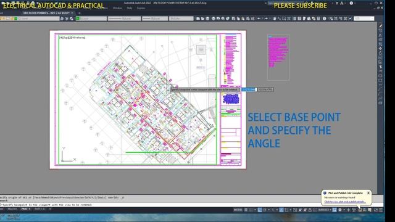
Task: Toggle the grid display in status bar
Action: 246,210
